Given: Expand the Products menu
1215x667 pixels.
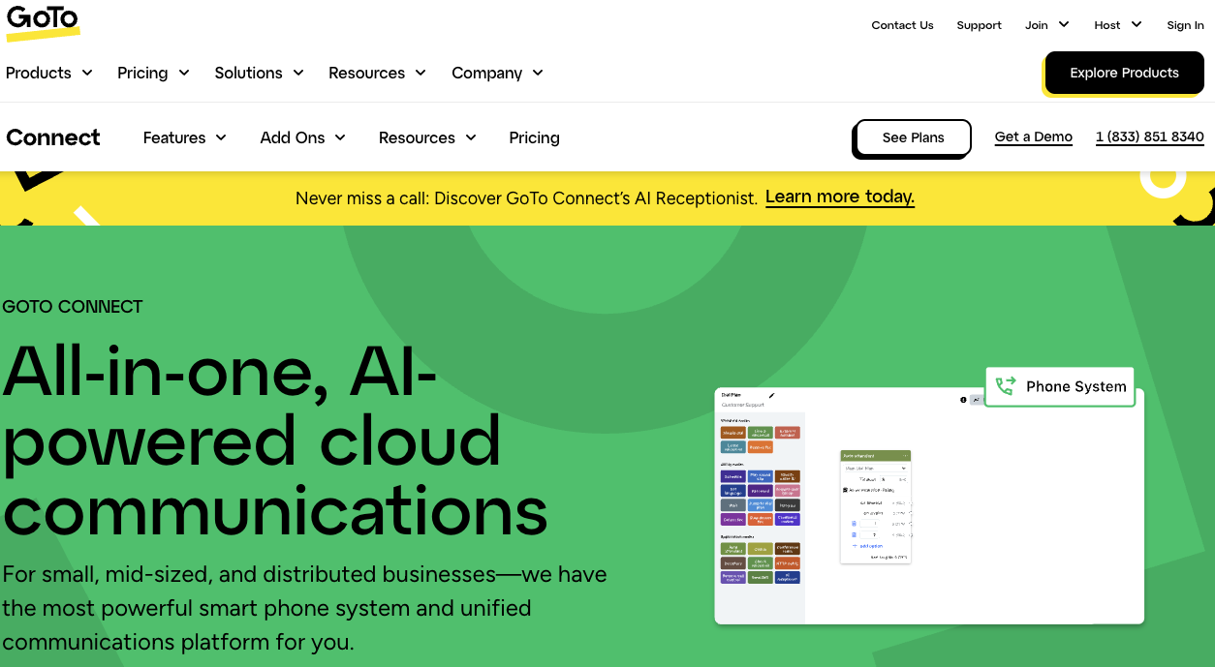Looking at the screenshot, I should click(x=49, y=73).
